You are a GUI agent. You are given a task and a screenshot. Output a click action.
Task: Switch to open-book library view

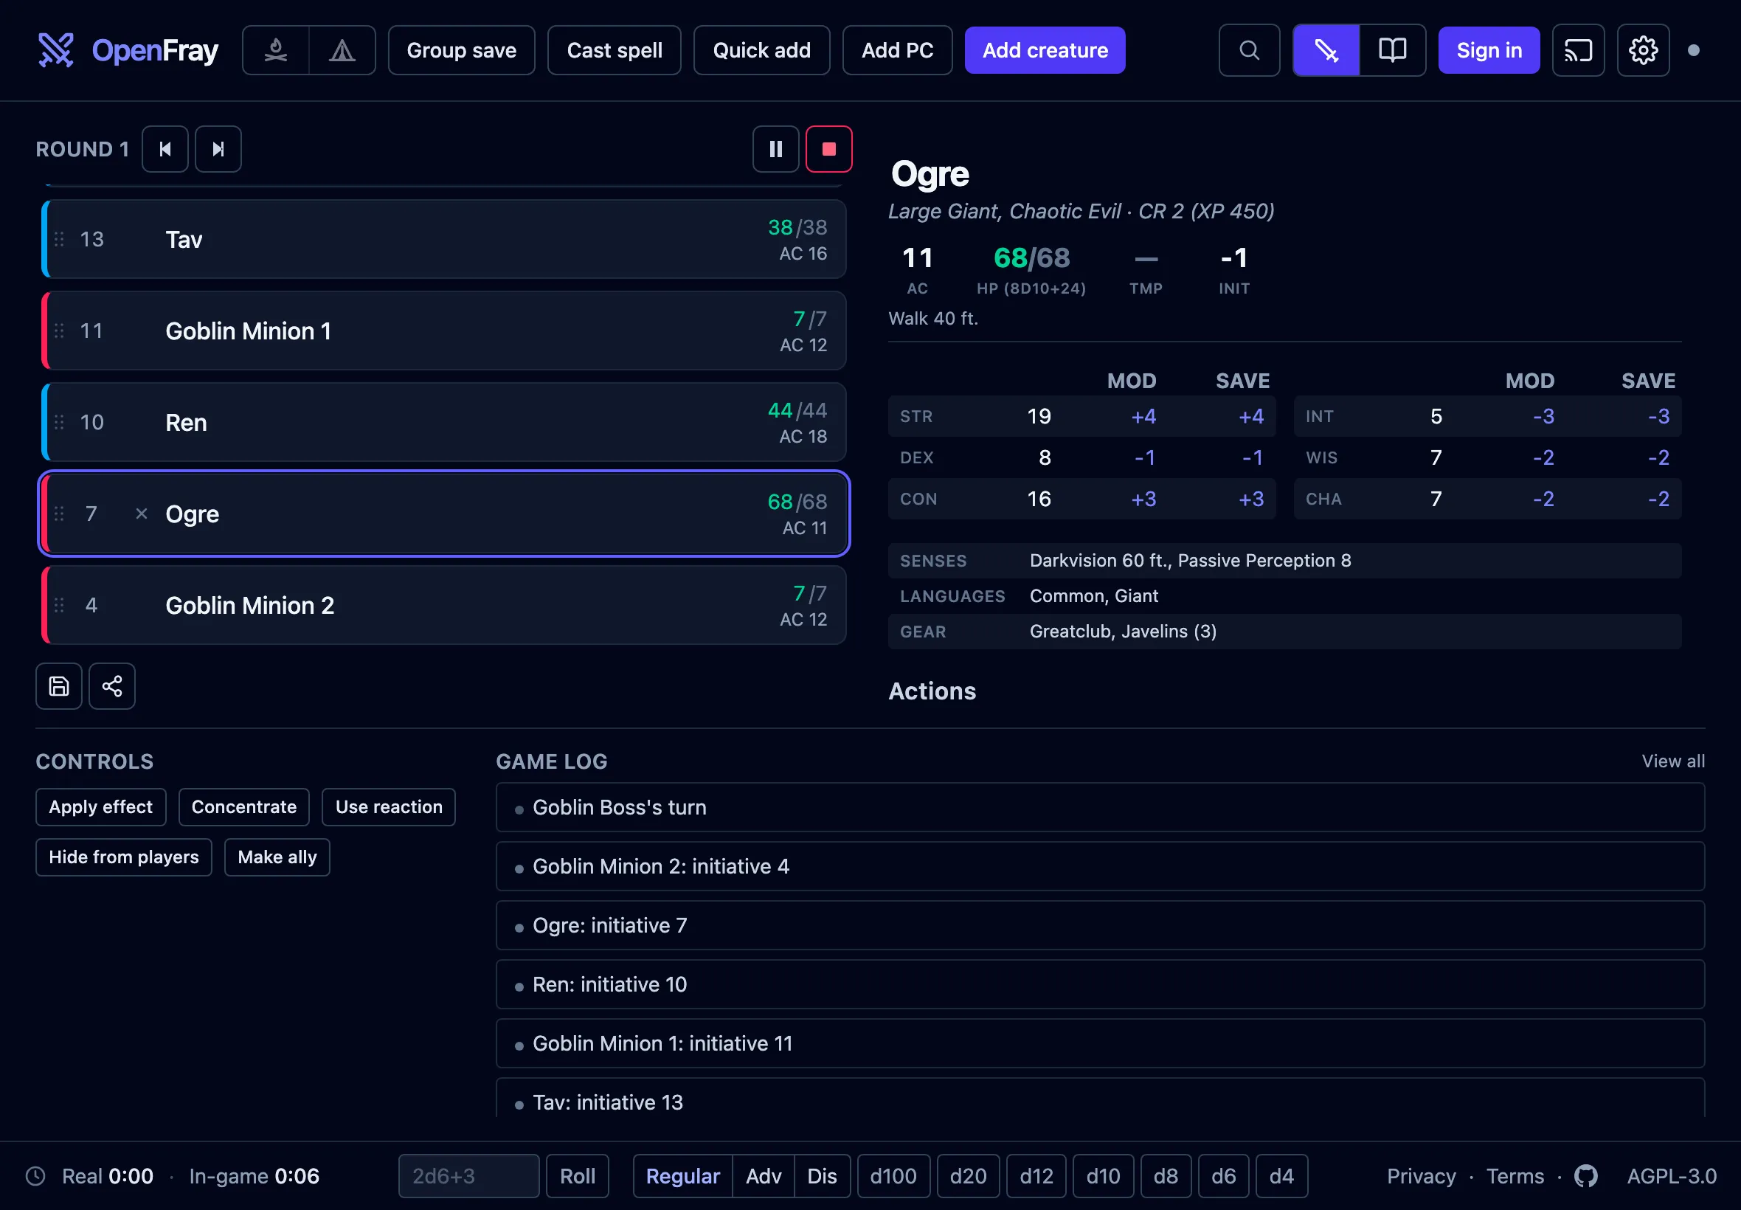1392,50
